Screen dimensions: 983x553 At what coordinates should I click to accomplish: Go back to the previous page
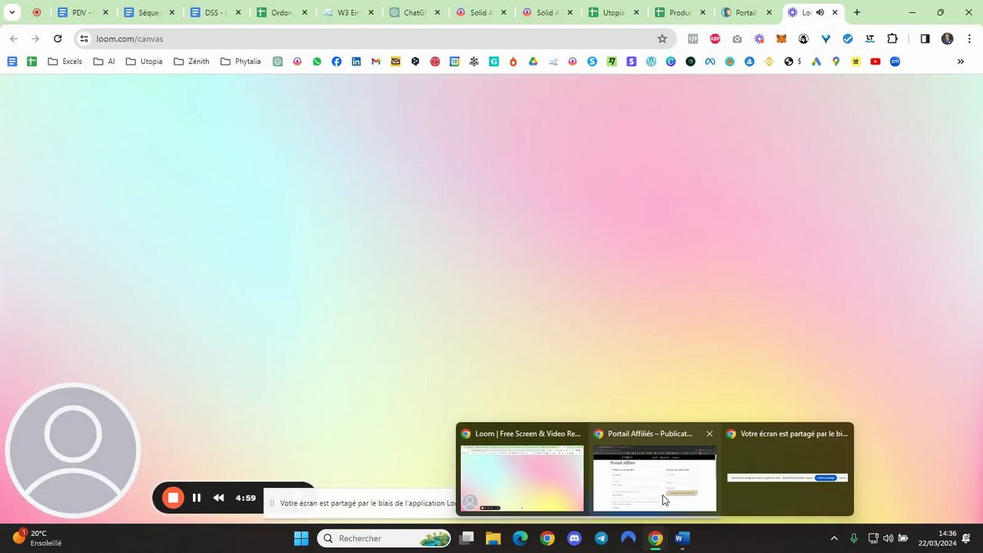tap(14, 38)
